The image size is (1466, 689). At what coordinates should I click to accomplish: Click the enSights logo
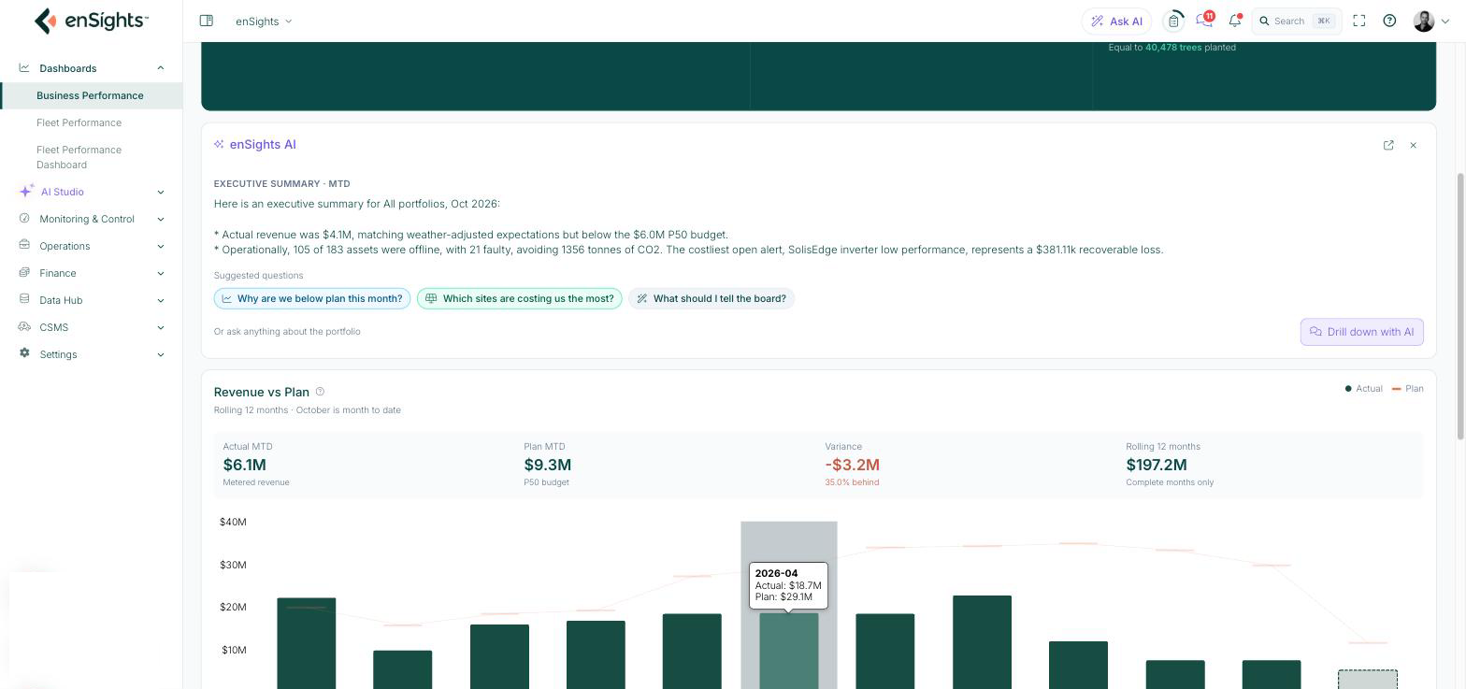click(x=91, y=21)
